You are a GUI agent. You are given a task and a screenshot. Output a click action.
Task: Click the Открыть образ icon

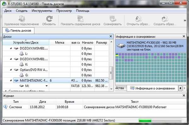pyautogui.click(x=138, y=19)
